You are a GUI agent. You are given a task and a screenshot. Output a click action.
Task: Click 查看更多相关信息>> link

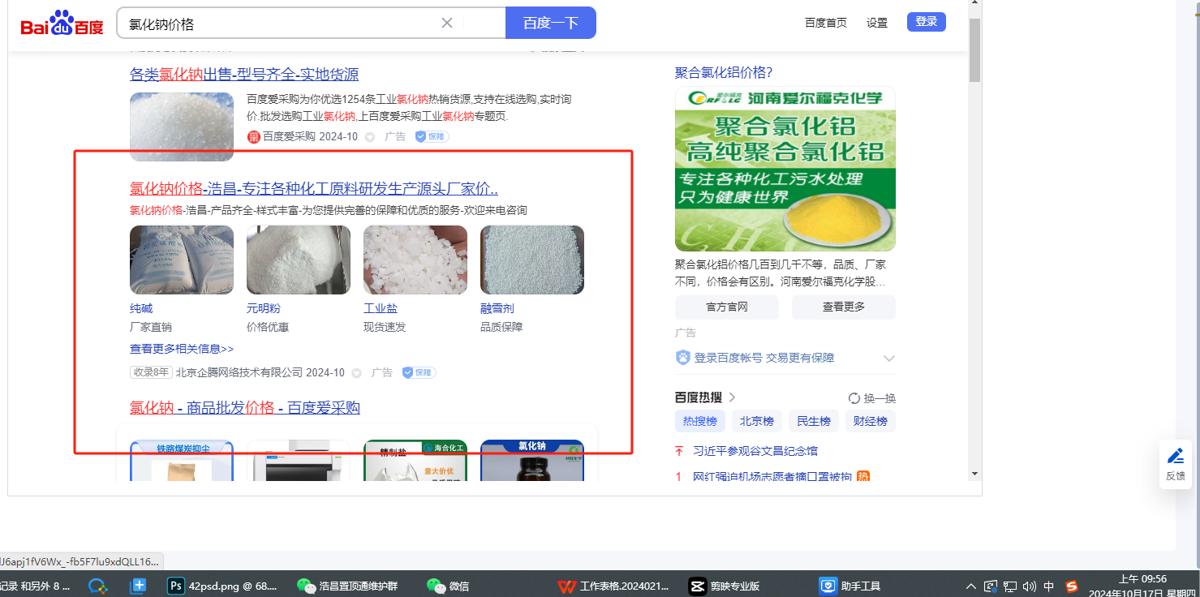click(182, 349)
